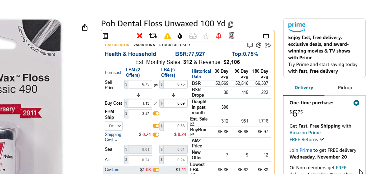
Task: Collapse the Shipping Cost section
Action: 116,140
